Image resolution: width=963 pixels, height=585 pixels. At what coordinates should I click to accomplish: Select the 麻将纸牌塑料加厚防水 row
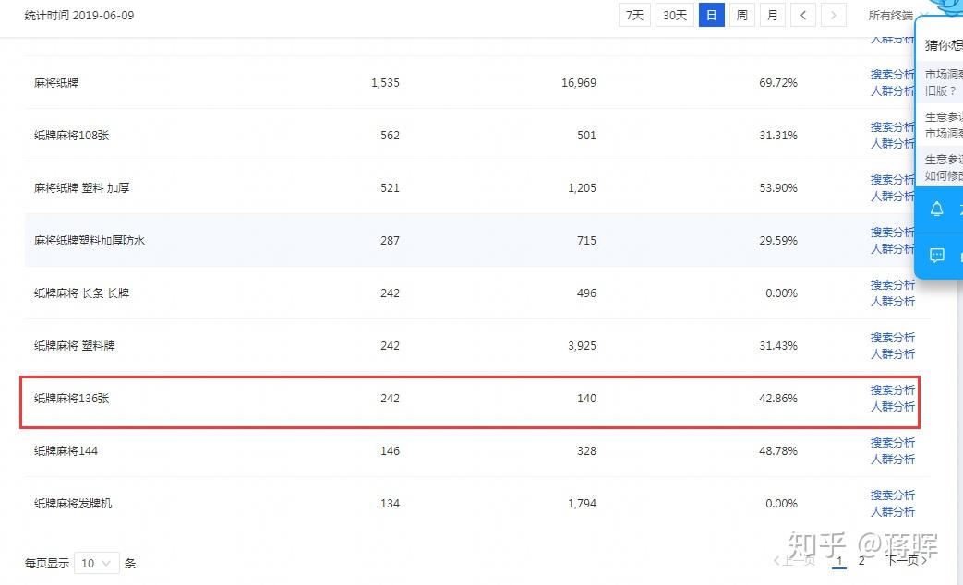coord(478,240)
